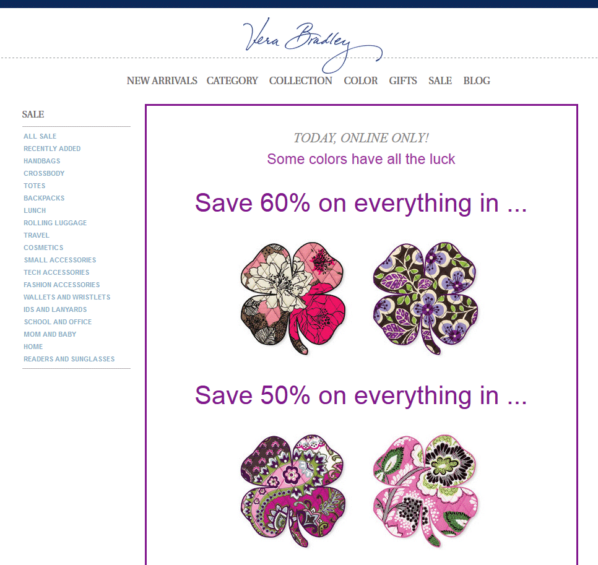Image resolution: width=598 pixels, height=565 pixels.
Task: Open the Collection menu
Action: pyautogui.click(x=300, y=81)
